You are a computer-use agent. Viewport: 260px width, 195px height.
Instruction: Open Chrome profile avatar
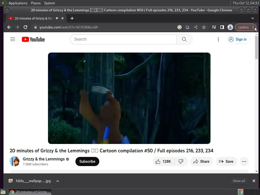tap(230, 27)
